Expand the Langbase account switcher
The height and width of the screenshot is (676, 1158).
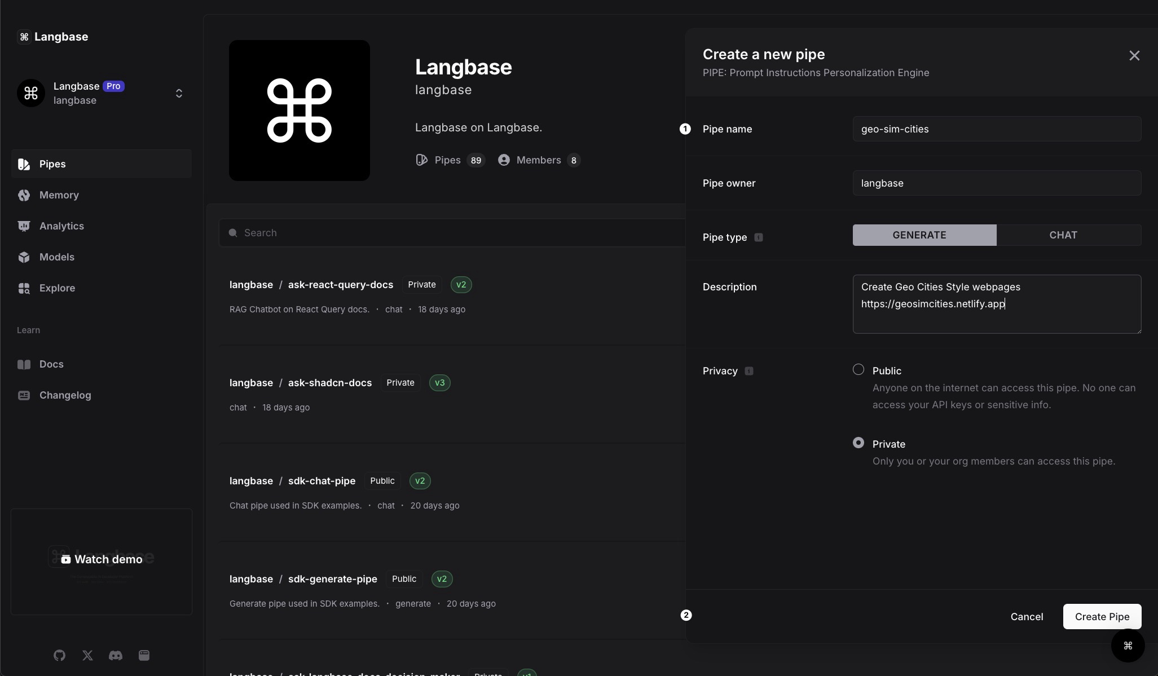[179, 93]
